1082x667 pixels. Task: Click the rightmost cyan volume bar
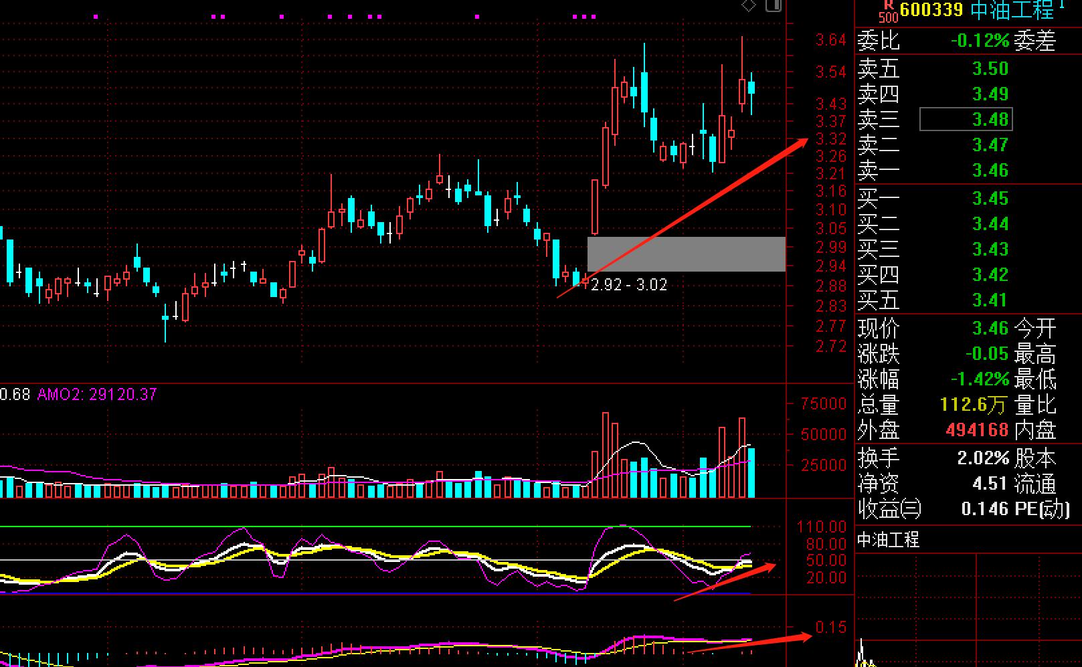coord(751,472)
